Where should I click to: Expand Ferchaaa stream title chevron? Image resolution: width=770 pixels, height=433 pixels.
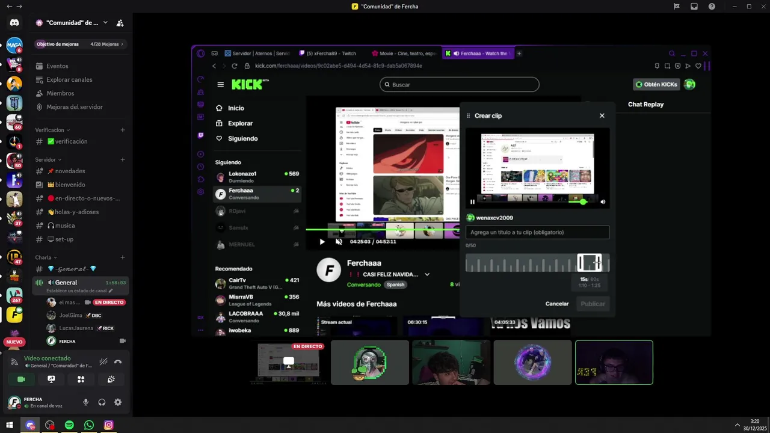point(427,274)
